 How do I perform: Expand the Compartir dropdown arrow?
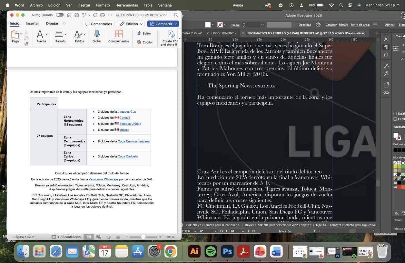[x=176, y=24]
